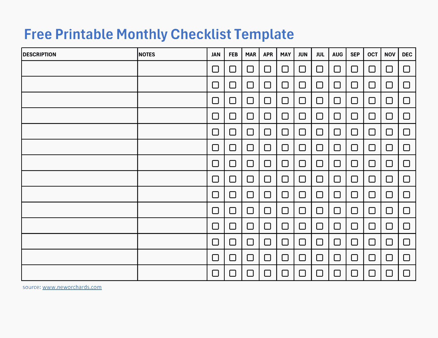This screenshot has width=438, height=338.
Task: Open the www.neworchards.com source link
Action: 72,287
